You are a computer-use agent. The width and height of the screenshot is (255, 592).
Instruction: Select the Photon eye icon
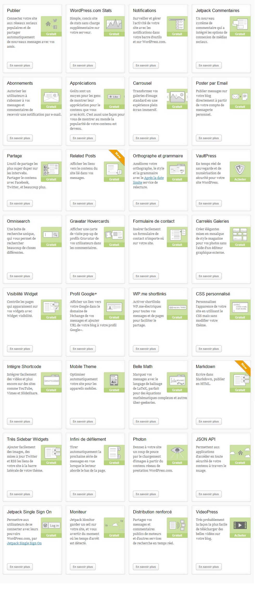click(177, 453)
